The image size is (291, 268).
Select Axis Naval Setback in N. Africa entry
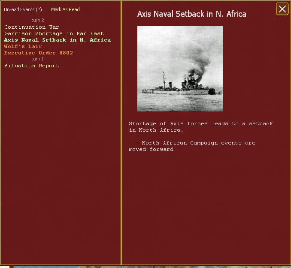(x=58, y=40)
